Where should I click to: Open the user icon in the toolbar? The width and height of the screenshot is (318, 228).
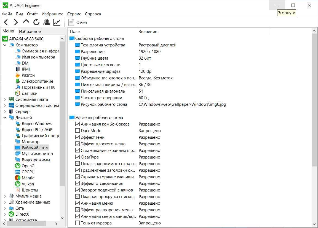[47, 22]
